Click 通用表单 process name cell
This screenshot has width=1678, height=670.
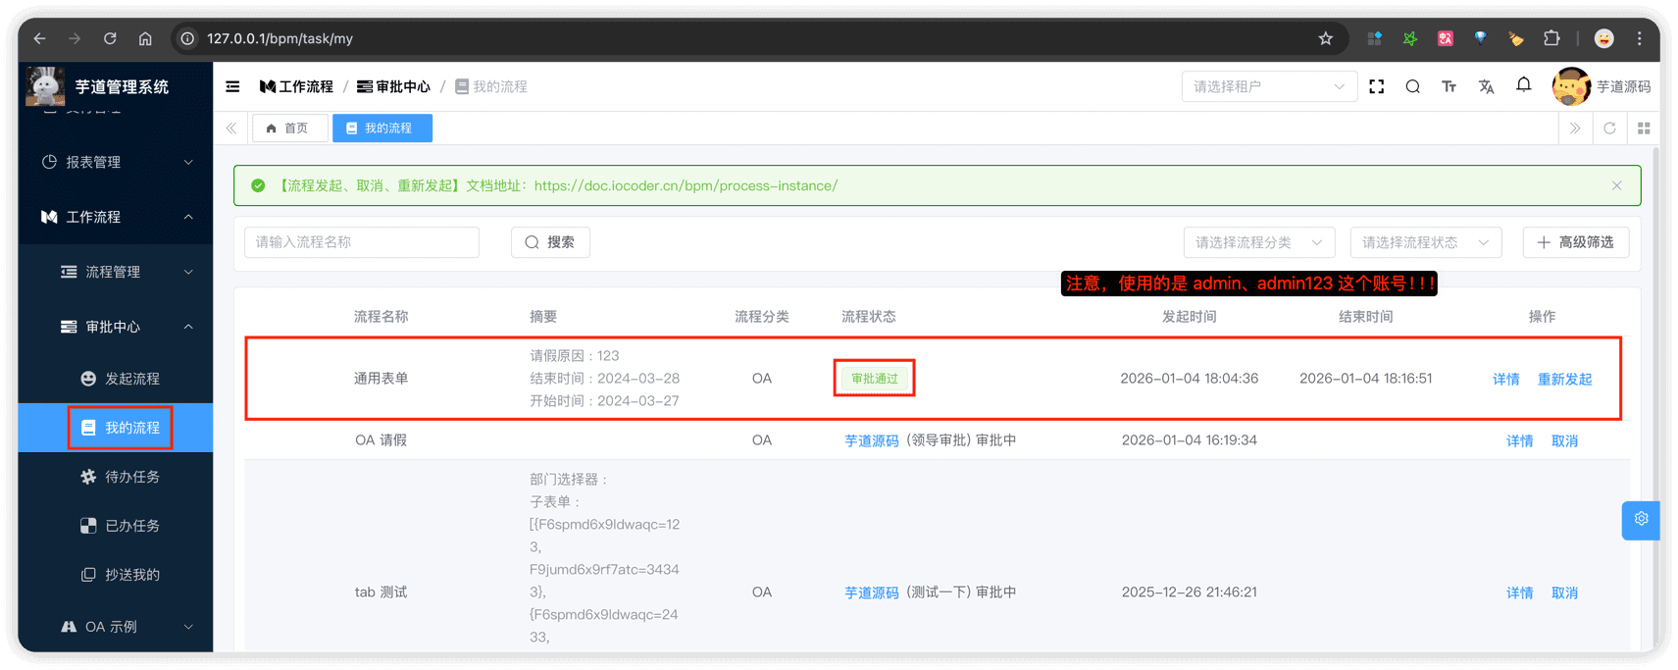[x=381, y=379]
